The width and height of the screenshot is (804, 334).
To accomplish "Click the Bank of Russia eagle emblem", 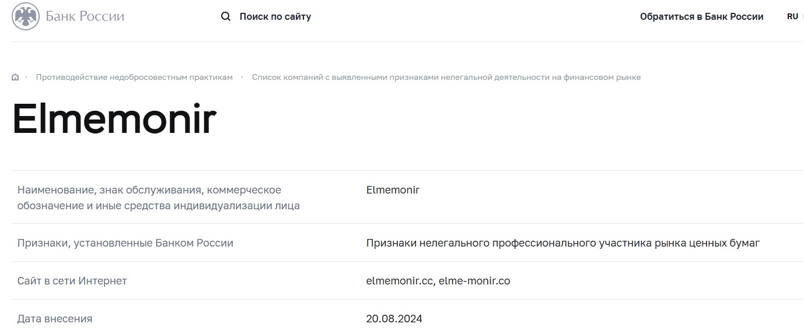I will (26, 16).
